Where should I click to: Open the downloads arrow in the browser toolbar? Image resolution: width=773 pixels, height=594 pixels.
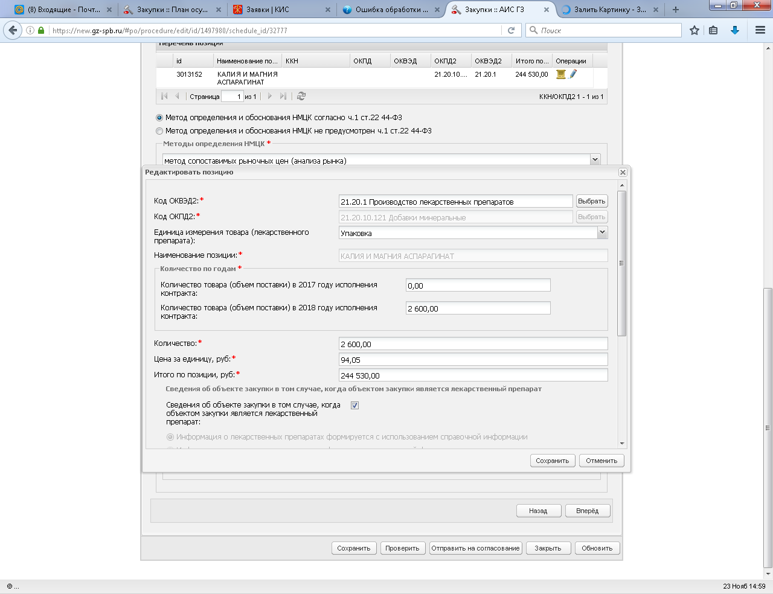[x=735, y=30]
